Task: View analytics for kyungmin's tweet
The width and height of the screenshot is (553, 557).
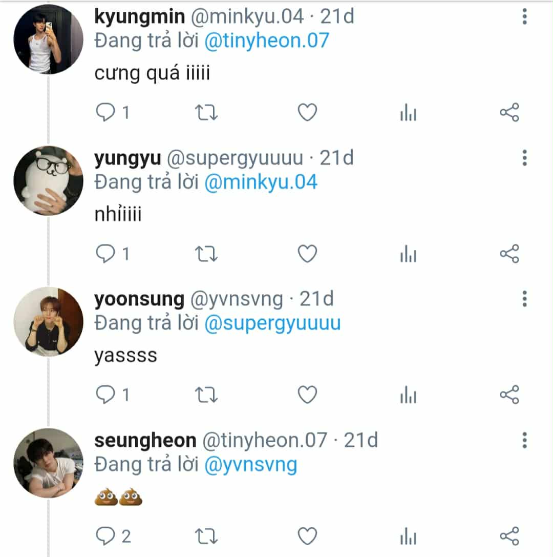Action: click(x=408, y=113)
